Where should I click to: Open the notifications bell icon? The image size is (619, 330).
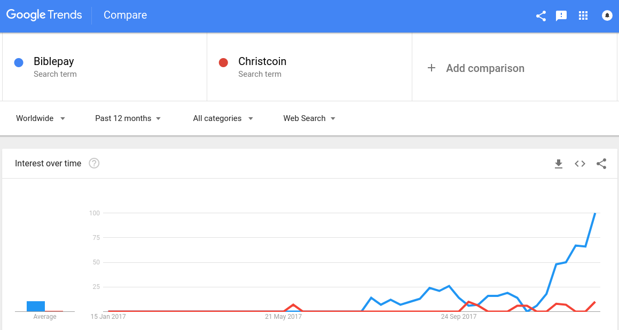pos(607,15)
